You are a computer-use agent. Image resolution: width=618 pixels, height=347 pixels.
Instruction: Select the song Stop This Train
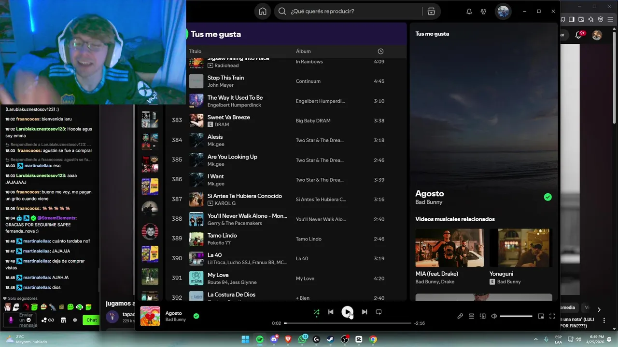click(x=225, y=78)
